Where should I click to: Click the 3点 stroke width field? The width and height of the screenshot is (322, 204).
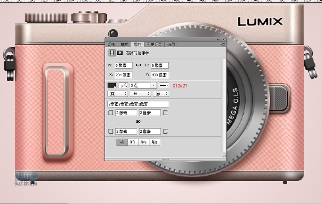point(140,85)
